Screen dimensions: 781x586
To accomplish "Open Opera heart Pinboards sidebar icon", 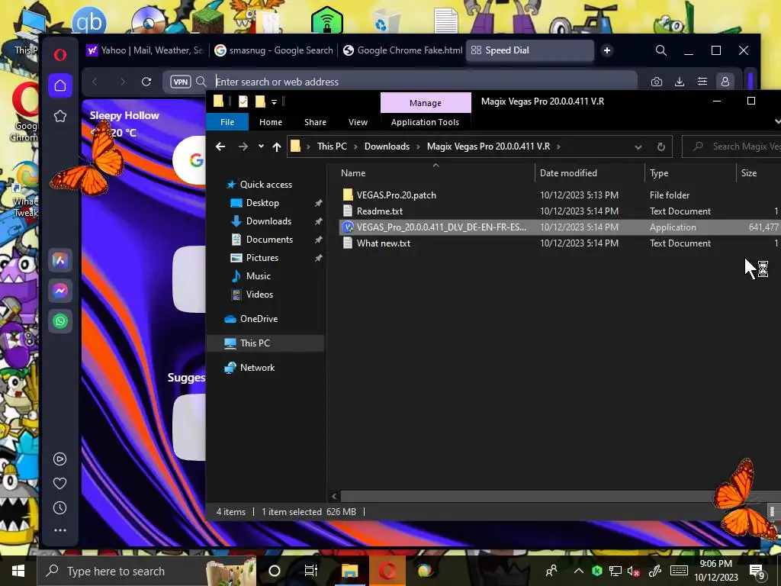I will click(59, 483).
